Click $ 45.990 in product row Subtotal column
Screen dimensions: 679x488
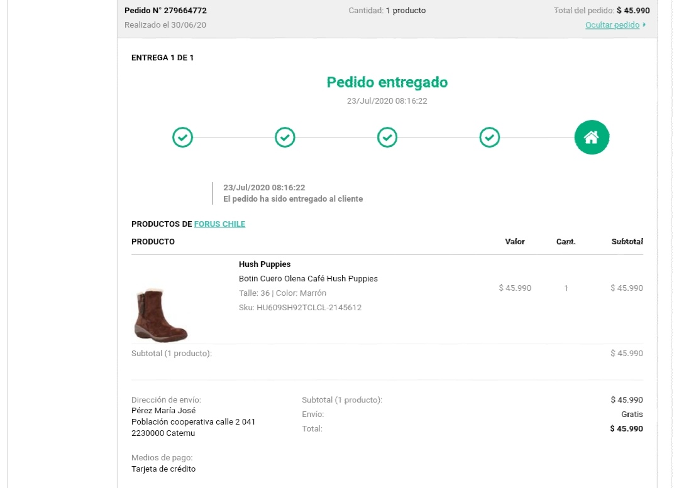pos(627,288)
